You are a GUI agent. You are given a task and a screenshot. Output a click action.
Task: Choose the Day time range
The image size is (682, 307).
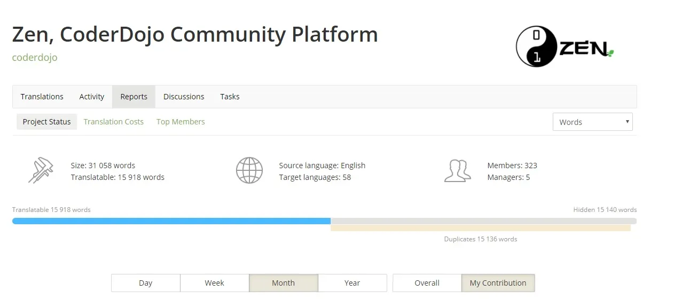coord(146,283)
